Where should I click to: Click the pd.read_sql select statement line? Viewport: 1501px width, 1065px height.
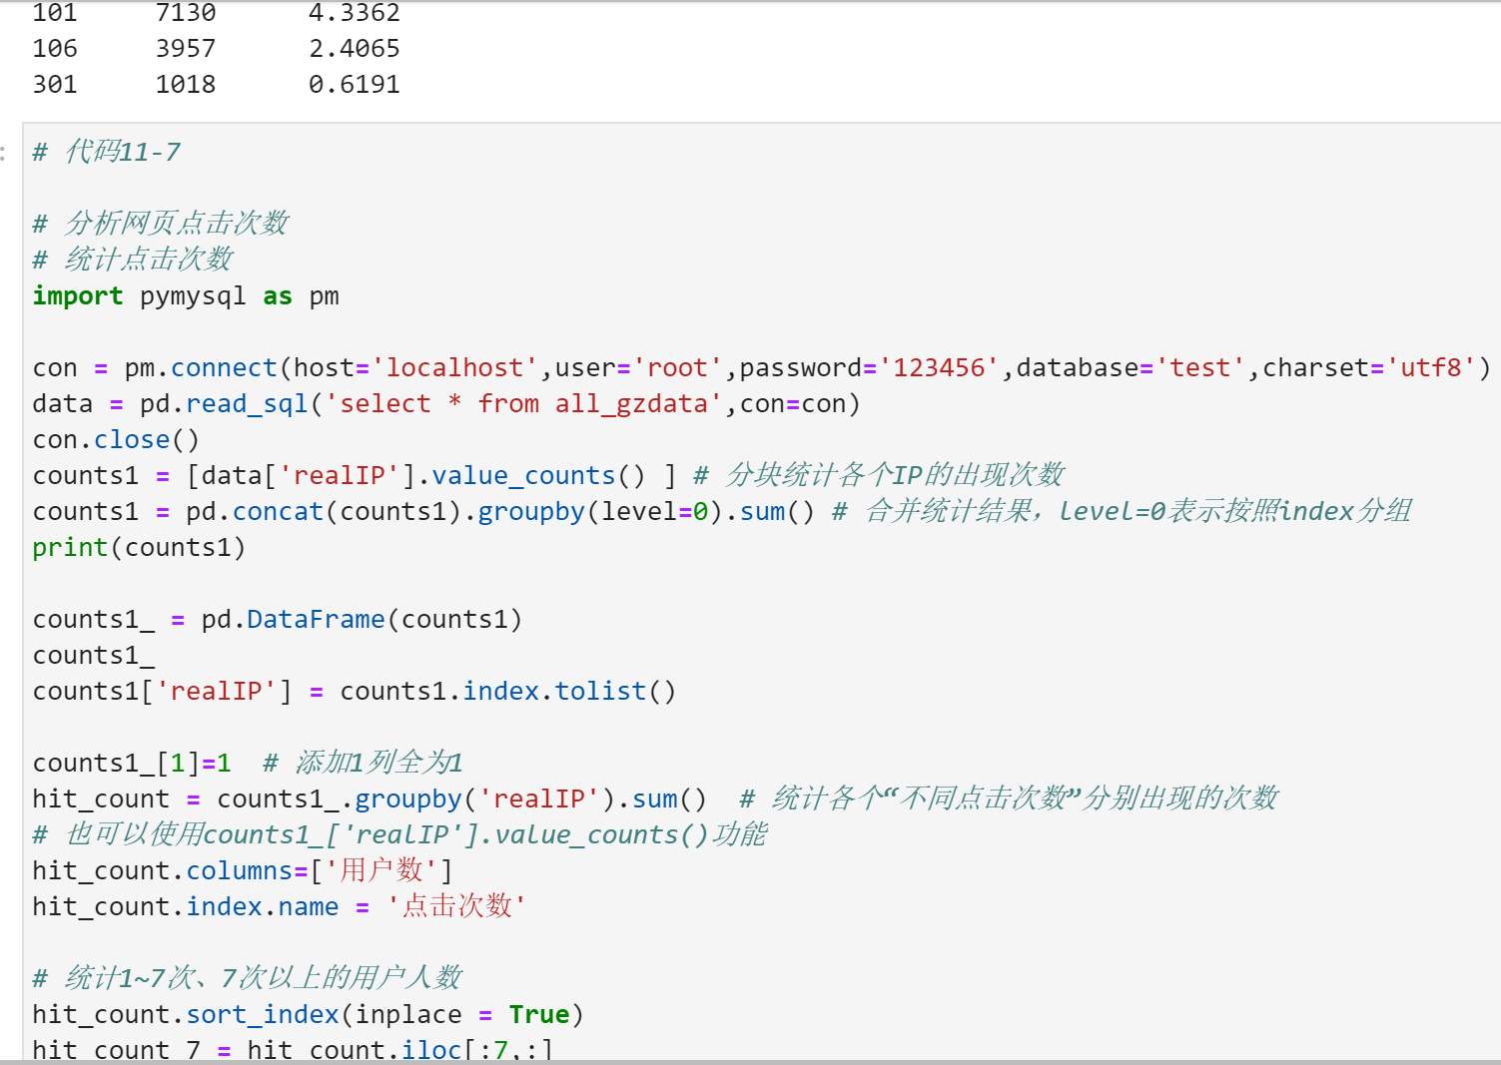tap(445, 404)
